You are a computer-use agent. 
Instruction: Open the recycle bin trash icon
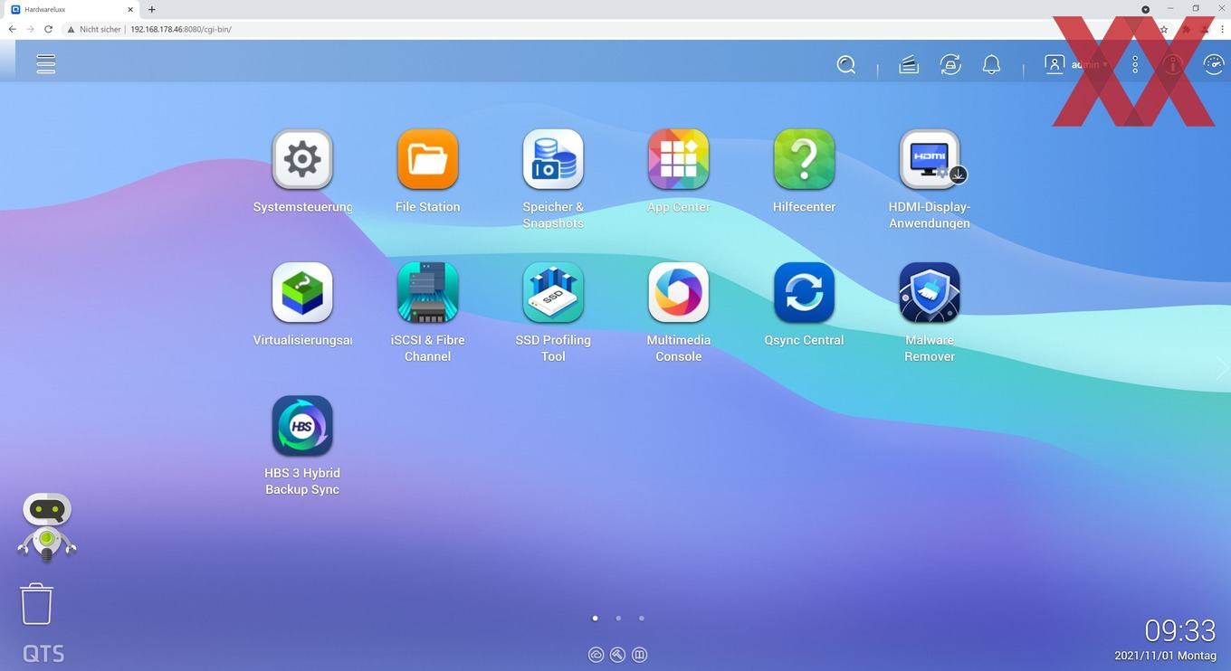point(37,603)
